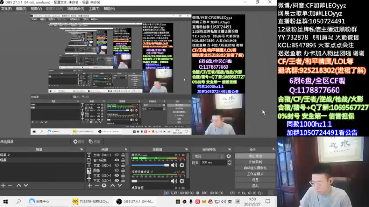Viewport: 369px width, 207px height.
Task: Click the 300 ms duration input field
Action: [x=214, y=162]
